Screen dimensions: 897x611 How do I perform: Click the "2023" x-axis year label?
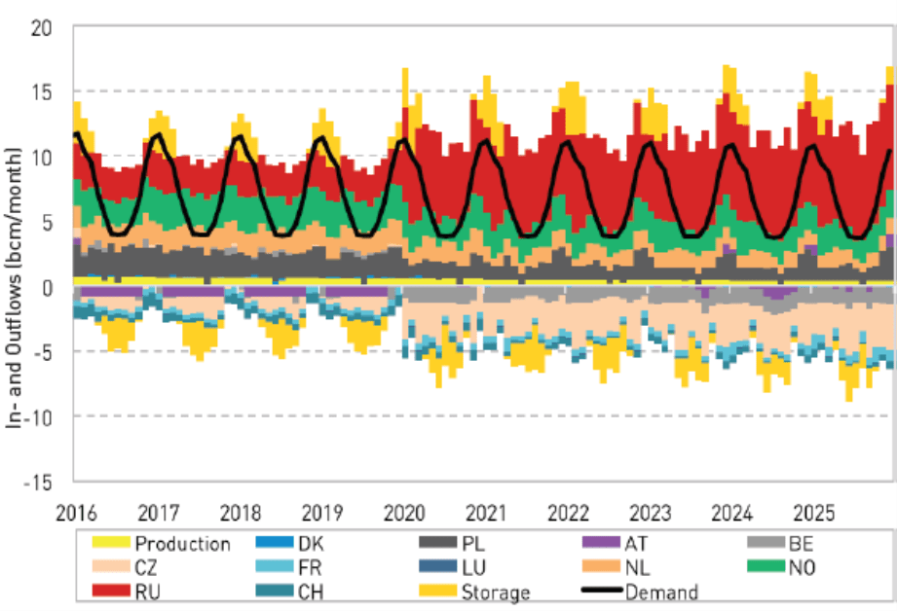(650, 513)
